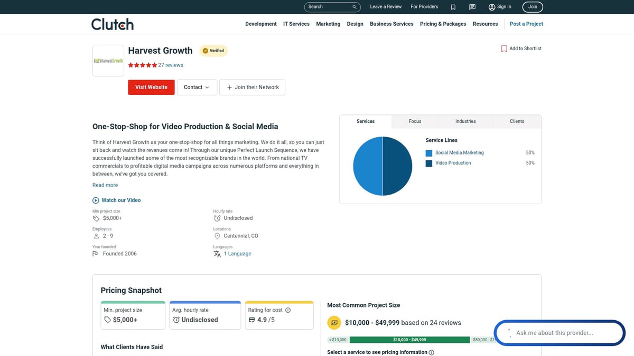Open the Marketing menu in the navigation

[x=328, y=24]
